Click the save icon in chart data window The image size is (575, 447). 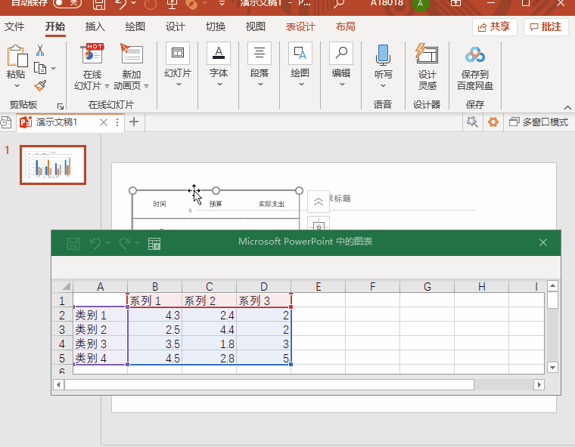click(73, 243)
